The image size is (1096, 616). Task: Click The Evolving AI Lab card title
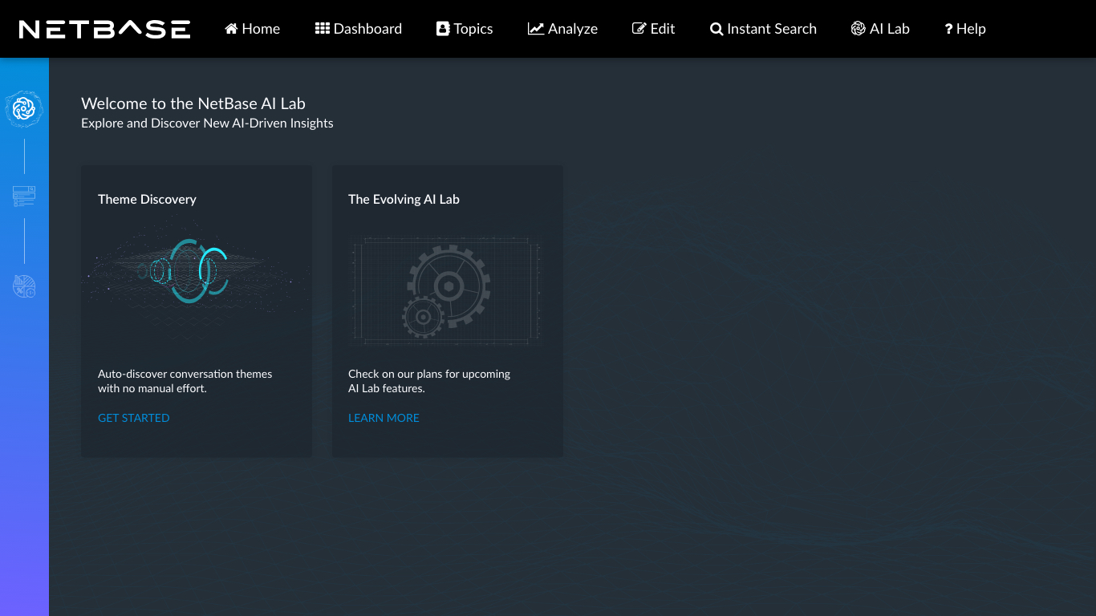404,199
